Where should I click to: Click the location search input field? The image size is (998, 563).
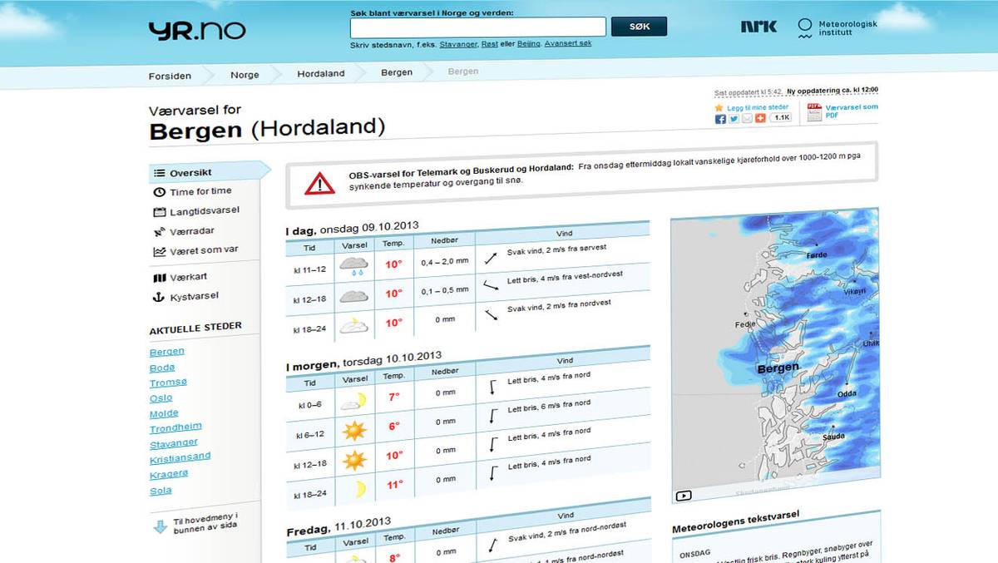click(477, 27)
